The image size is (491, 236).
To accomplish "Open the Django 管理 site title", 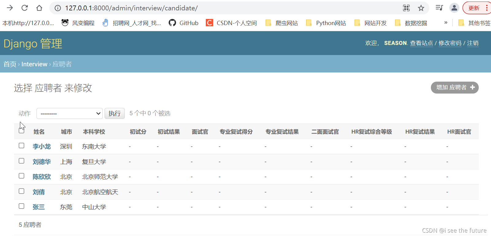I will pos(33,43).
